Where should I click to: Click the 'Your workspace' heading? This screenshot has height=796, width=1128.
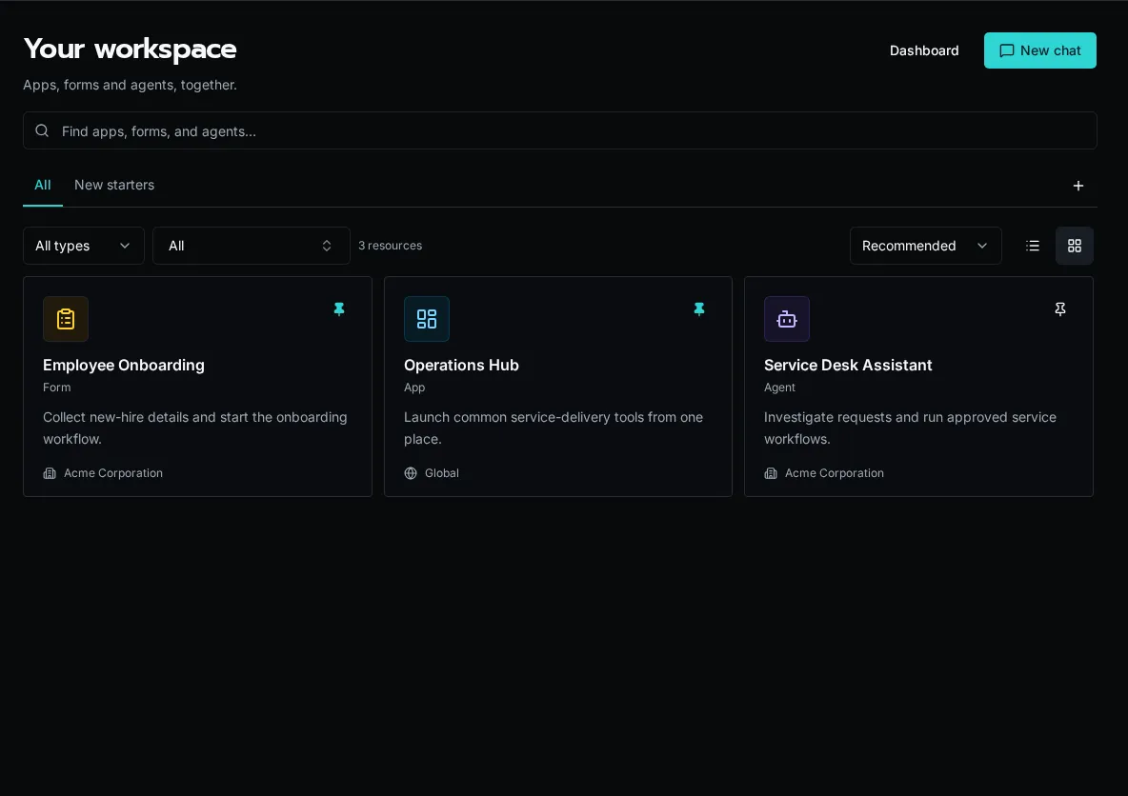[x=131, y=49]
